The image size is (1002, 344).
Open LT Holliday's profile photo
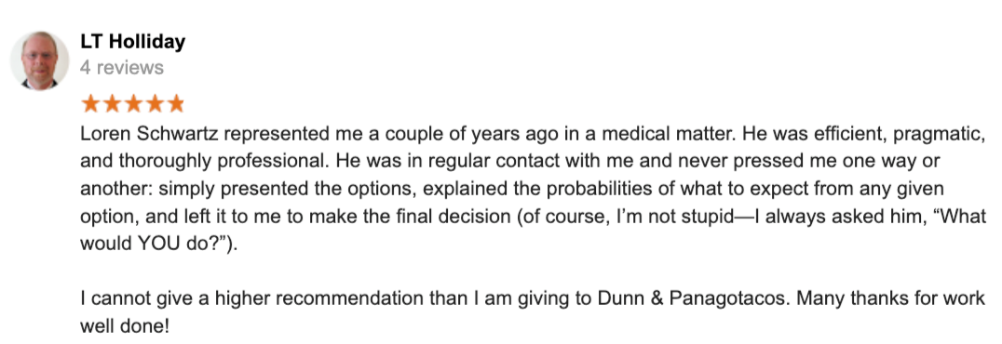point(39,60)
